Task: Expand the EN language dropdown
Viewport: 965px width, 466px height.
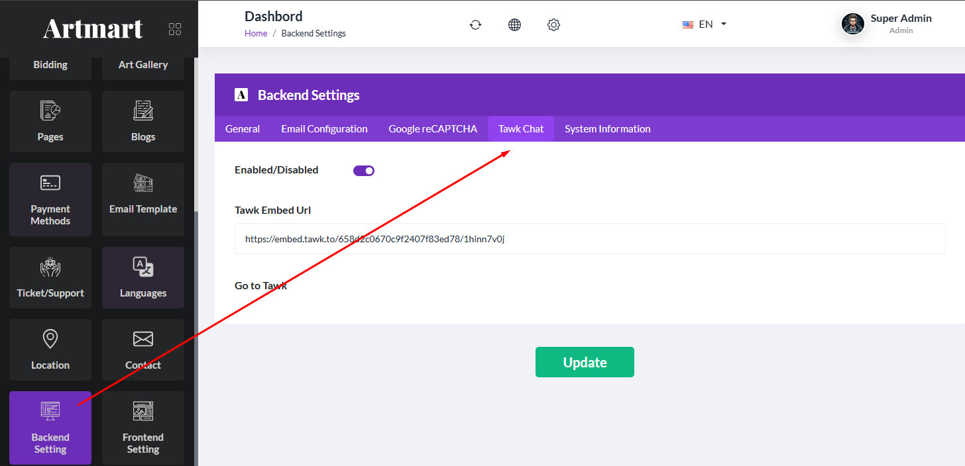Action: click(705, 24)
